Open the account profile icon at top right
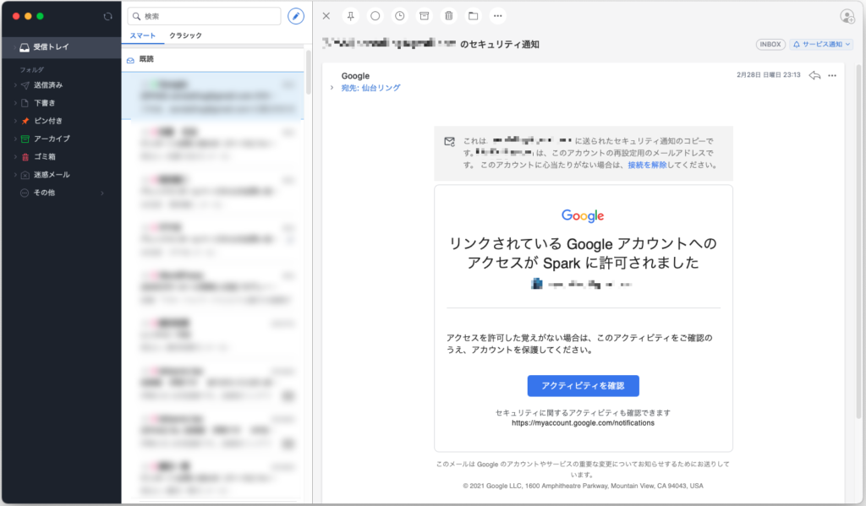The width and height of the screenshot is (866, 506). tap(847, 17)
